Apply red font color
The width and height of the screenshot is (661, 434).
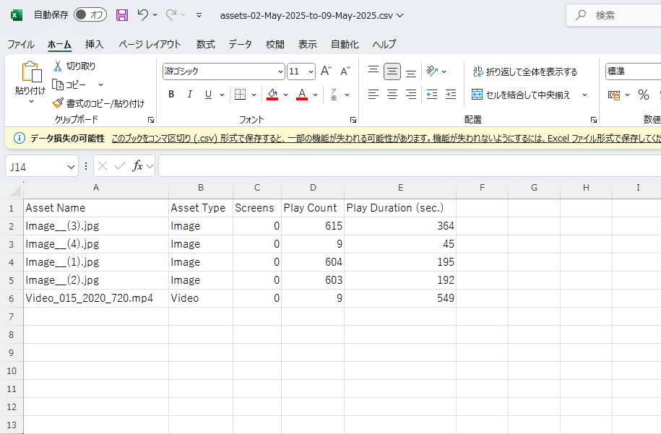(302, 95)
